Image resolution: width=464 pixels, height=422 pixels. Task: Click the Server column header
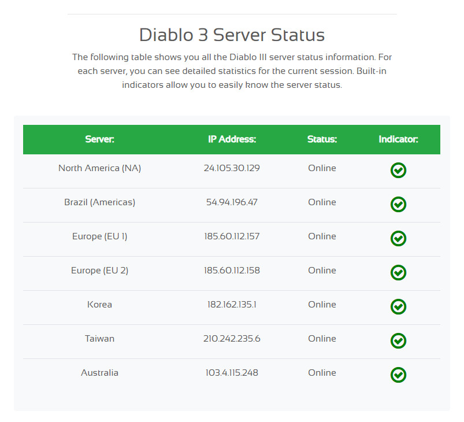100,139
